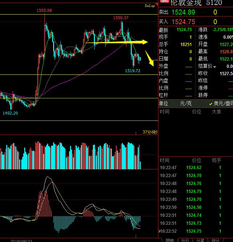Image resolution: width=233 pixels, height=242 pixels.
Task: Click the 37分6秒 countdown timer
Action: pos(150,132)
